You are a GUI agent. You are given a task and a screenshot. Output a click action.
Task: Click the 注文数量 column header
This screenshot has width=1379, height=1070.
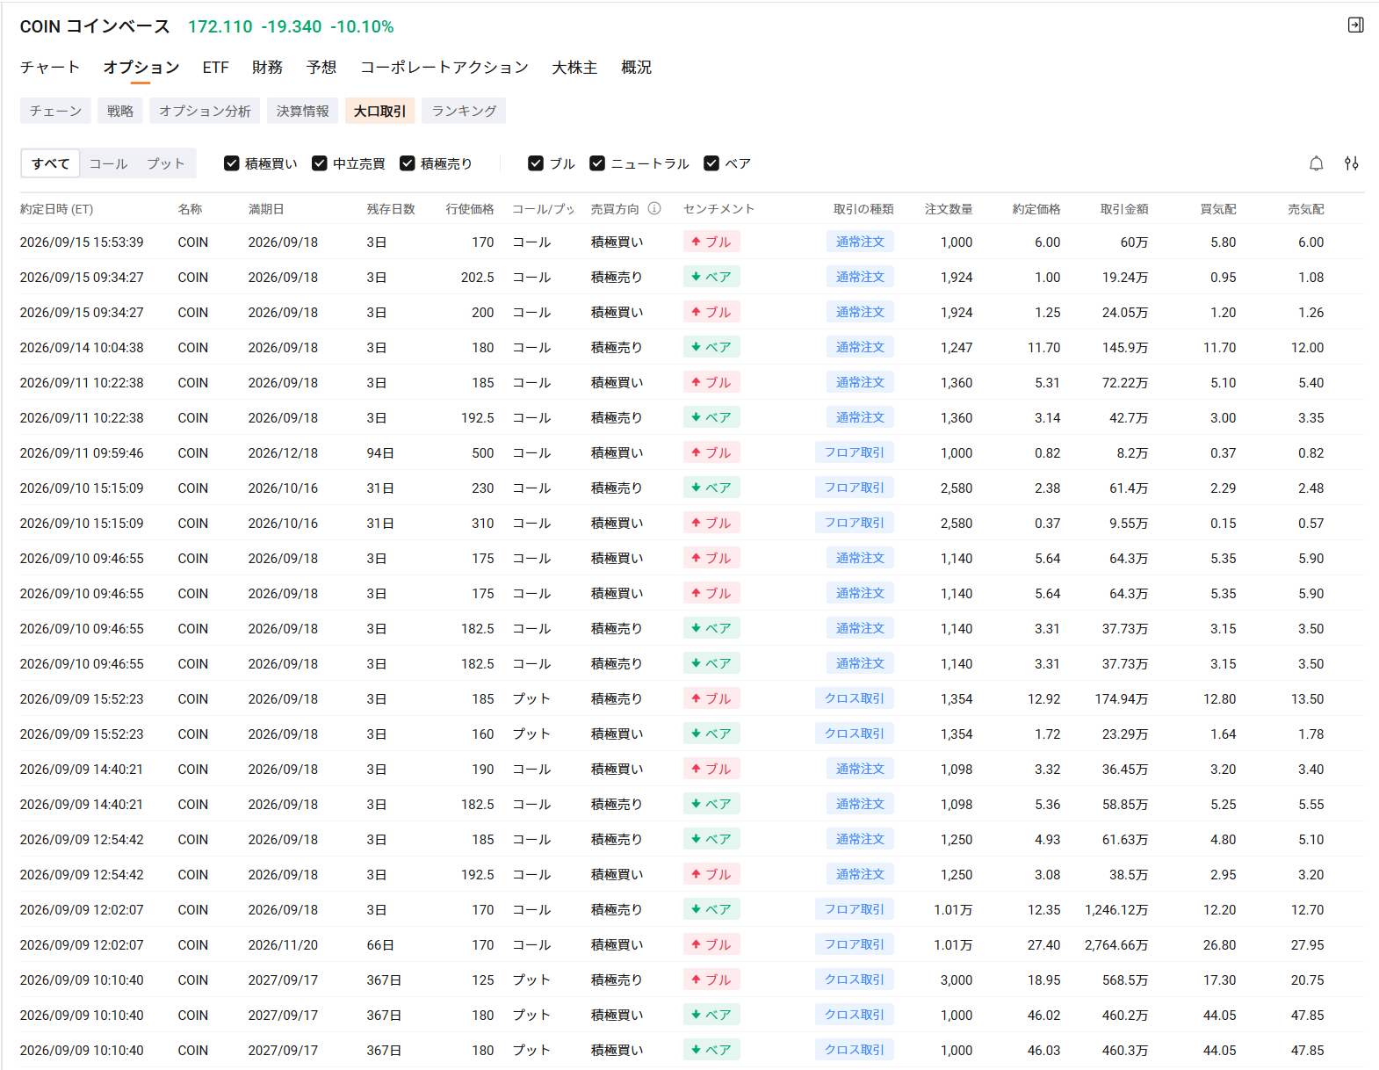coord(949,209)
